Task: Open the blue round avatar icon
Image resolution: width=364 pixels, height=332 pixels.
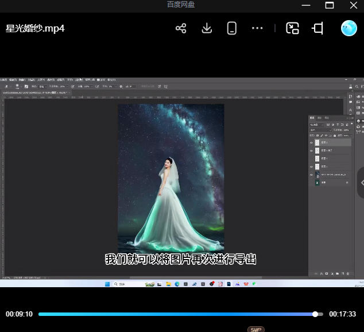Action: click(348, 28)
